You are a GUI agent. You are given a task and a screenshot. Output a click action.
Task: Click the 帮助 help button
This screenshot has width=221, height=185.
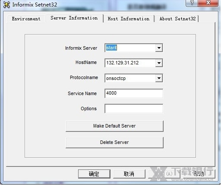coord(199,174)
